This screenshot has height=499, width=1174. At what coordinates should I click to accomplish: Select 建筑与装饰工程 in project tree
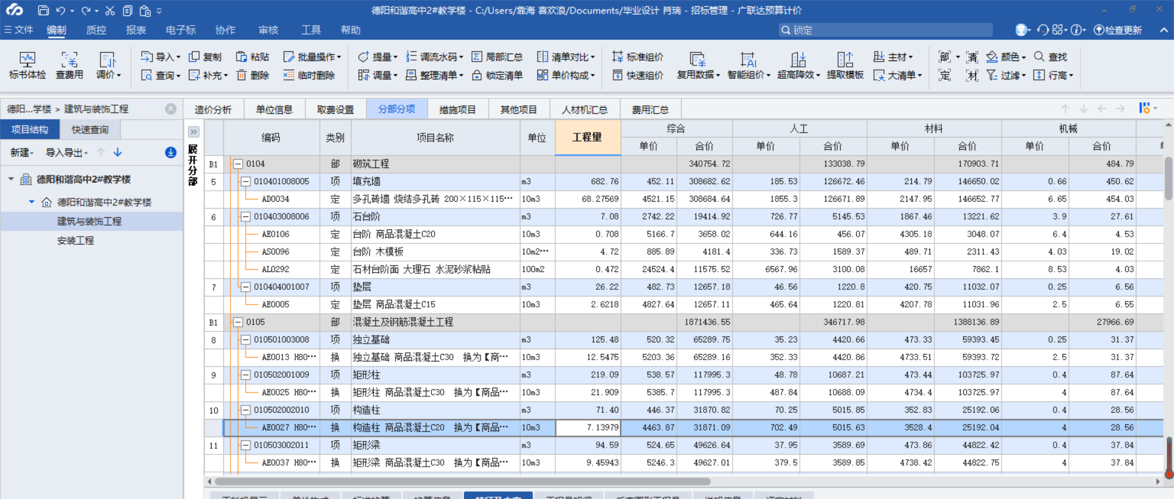pyautogui.click(x=89, y=221)
